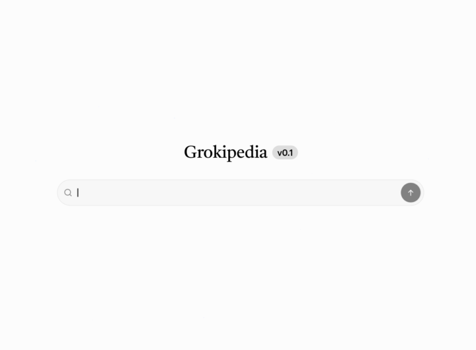Click the v0.1 version badge
This screenshot has height=350, width=476.
click(x=285, y=153)
